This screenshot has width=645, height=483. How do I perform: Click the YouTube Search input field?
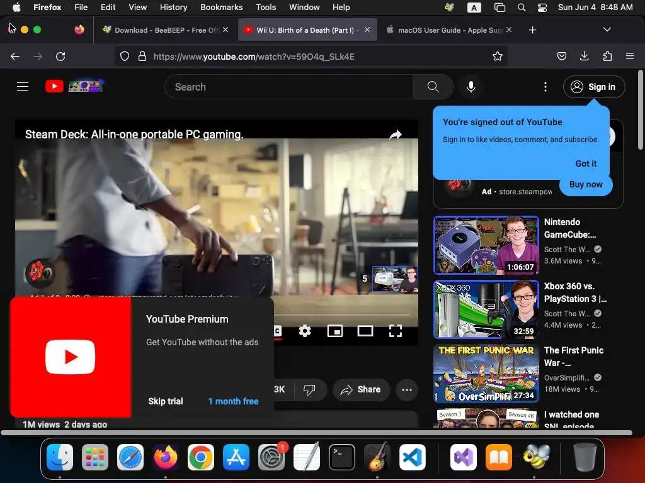point(288,87)
